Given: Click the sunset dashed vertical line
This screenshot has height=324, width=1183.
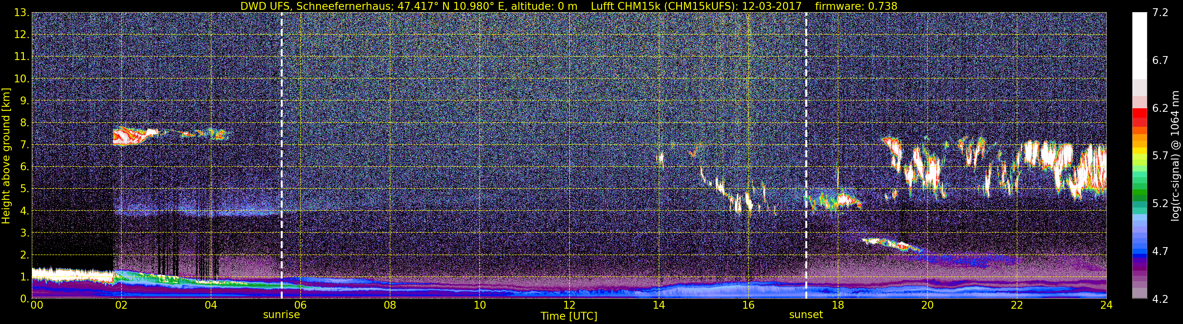Looking at the screenshot, I should (806, 155).
